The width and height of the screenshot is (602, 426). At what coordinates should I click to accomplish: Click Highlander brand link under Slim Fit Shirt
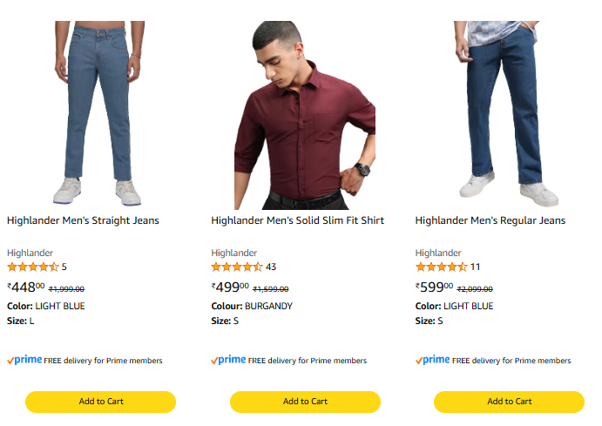click(233, 253)
